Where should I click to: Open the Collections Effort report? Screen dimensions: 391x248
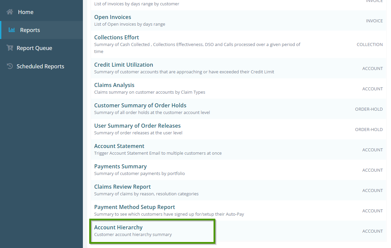(x=116, y=37)
